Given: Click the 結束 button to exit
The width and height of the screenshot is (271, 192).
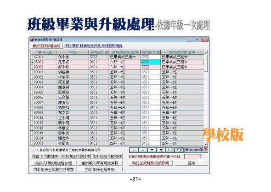Looking at the screenshot, I should pyautogui.click(x=192, y=163).
